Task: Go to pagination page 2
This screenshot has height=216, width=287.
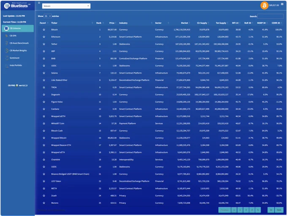Action: 240,210
